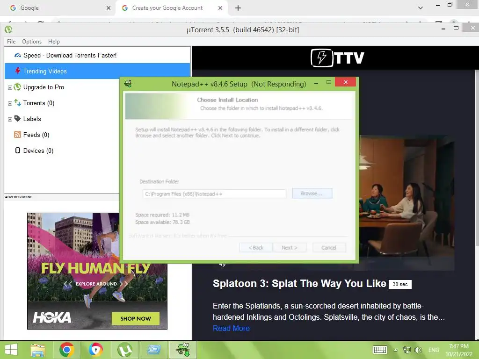Click the Notepad++ setup chameleon title icon
479x359 pixels.
tap(128, 84)
